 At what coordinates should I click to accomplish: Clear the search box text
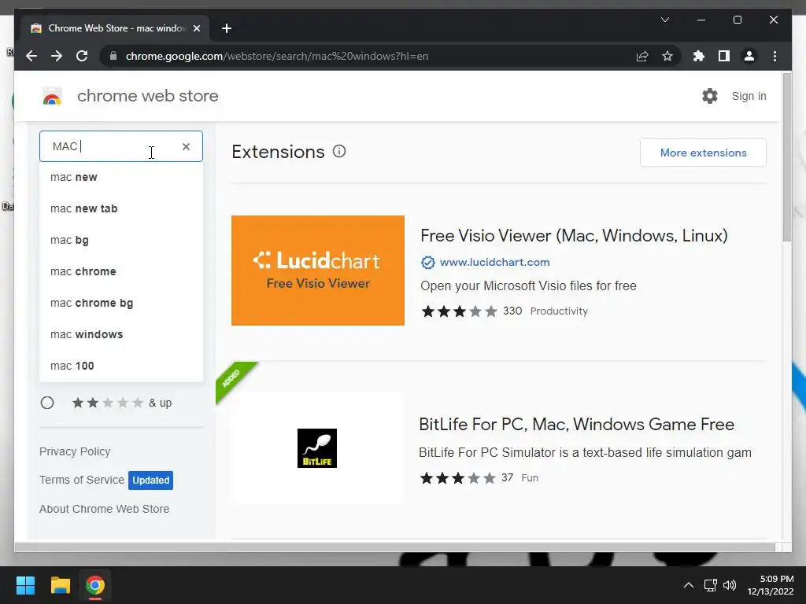pos(186,146)
